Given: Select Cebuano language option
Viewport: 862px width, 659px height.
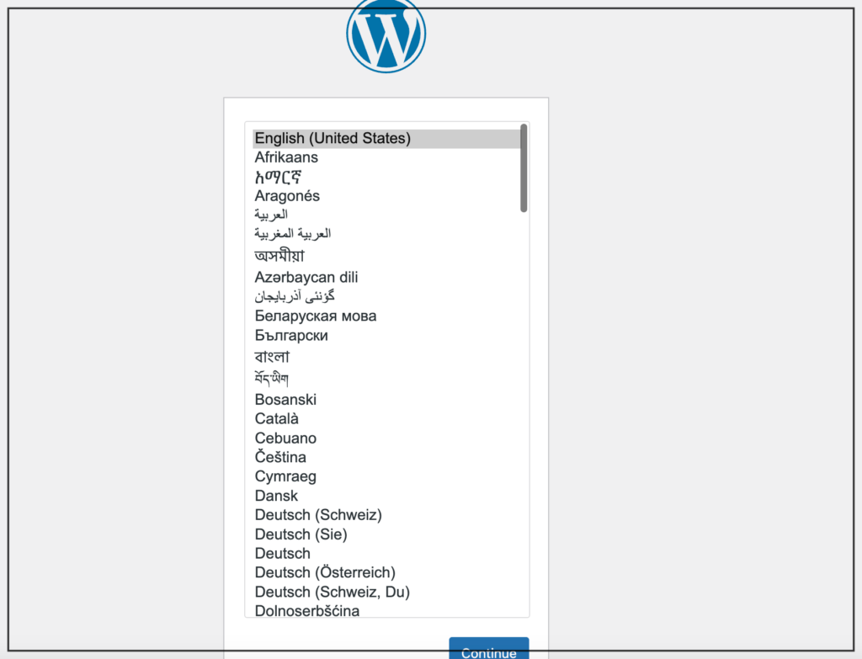Looking at the screenshot, I should [386, 438].
